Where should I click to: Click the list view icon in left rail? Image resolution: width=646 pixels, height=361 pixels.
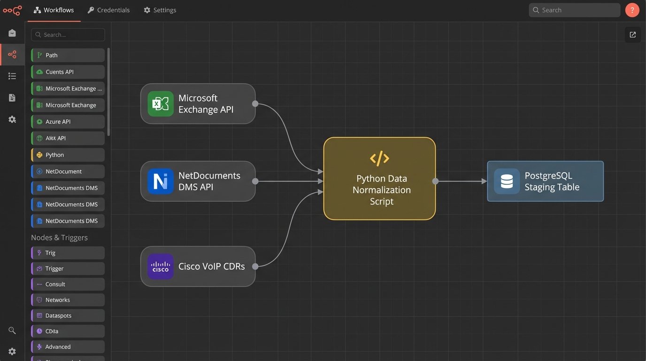point(12,76)
